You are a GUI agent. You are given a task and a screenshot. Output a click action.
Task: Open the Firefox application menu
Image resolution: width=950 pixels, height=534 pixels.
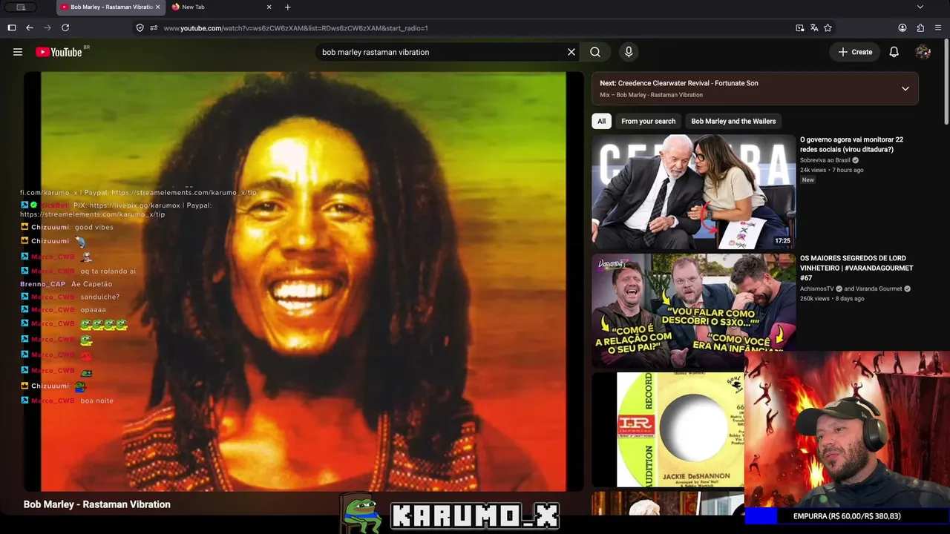(x=938, y=28)
